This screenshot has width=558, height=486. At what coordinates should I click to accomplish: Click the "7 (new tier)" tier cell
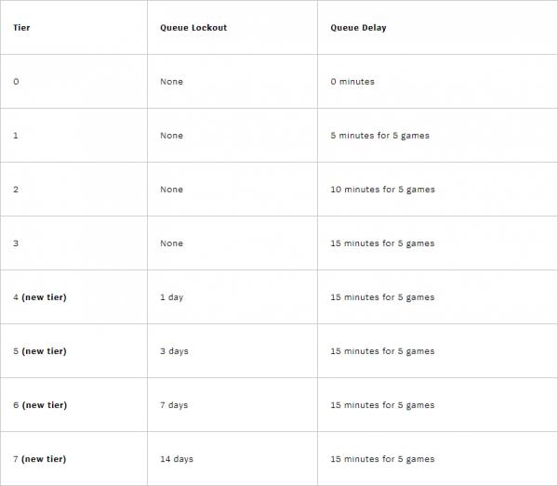tap(40, 459)
